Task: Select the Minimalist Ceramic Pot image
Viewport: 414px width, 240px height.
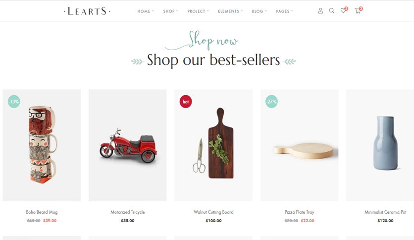Action: [x=380, y=145]
